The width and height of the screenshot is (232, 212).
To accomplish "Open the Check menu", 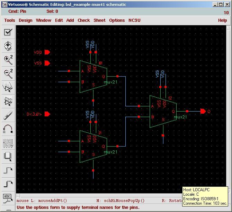I will tap(84, 20).
